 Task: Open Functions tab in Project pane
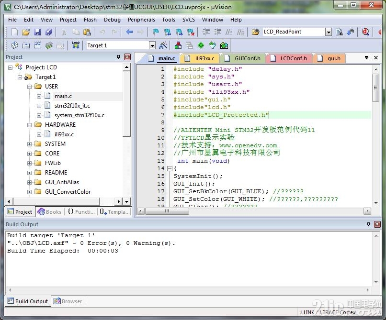coord(81,212)
